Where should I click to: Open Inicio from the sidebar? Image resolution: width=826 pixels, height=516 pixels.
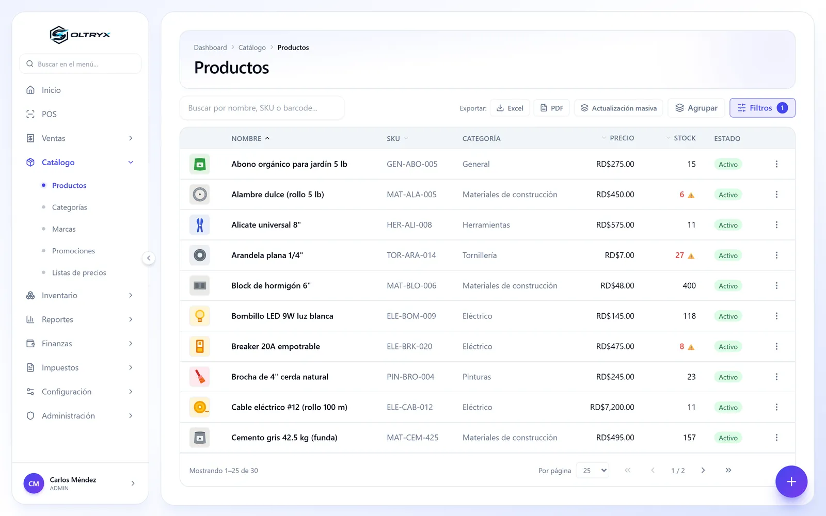tap(80, 90)
